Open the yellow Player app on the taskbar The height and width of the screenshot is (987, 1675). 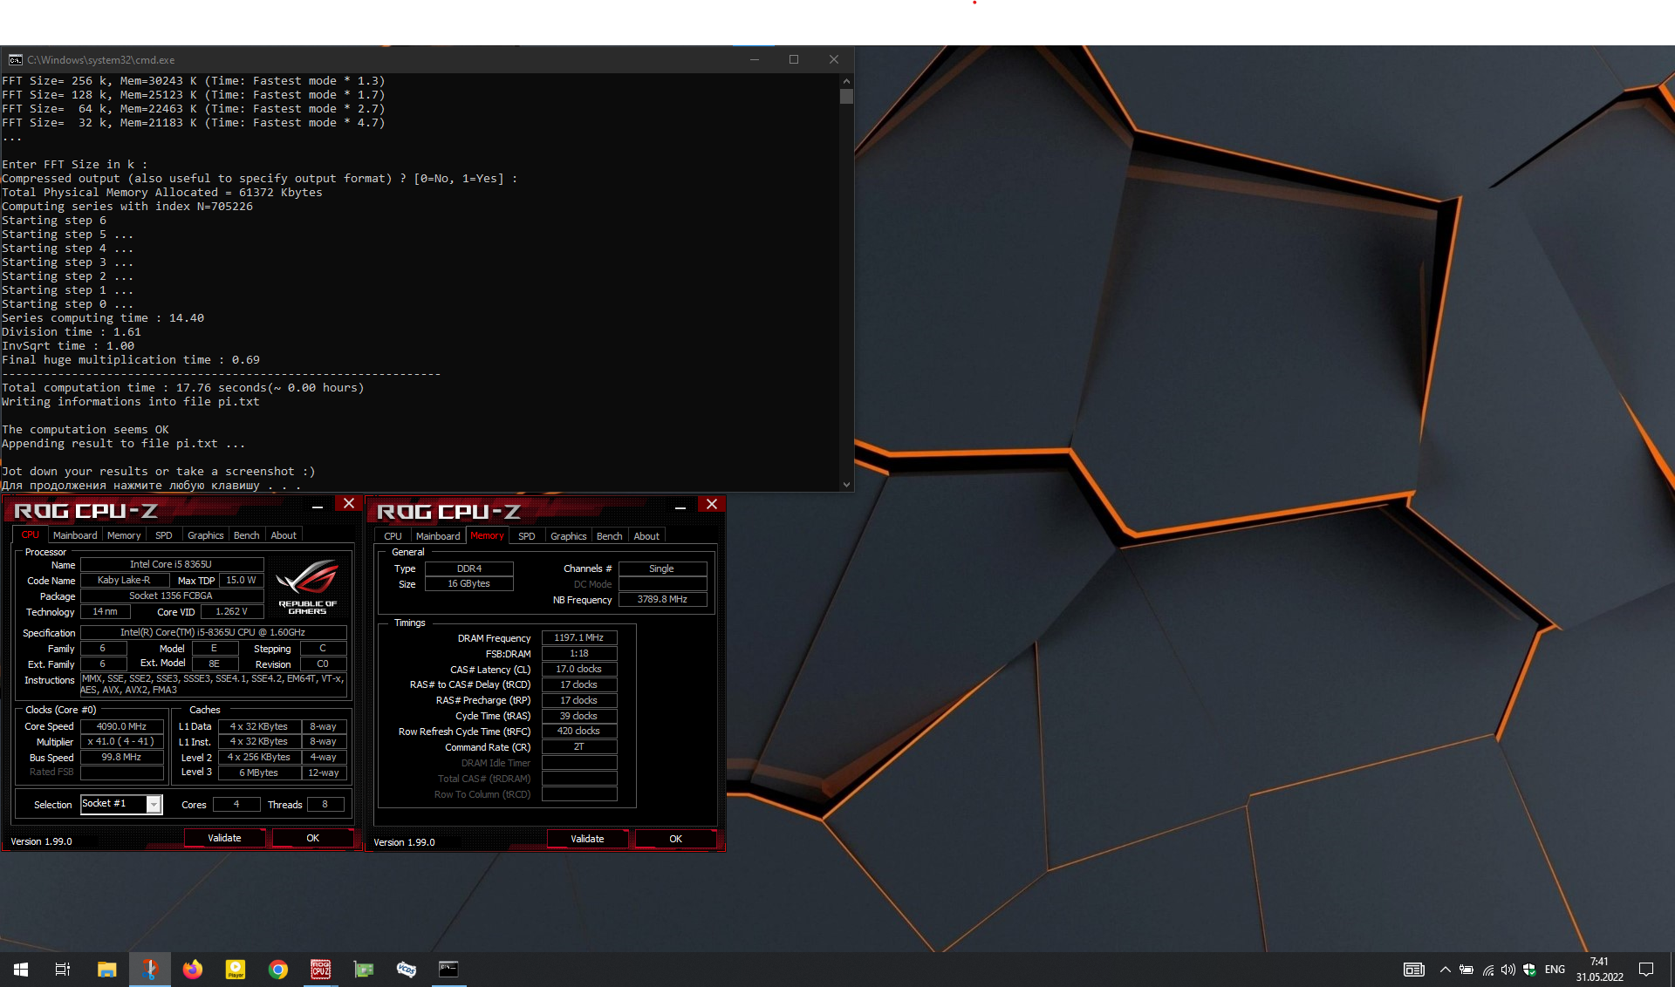click(236, 969)
